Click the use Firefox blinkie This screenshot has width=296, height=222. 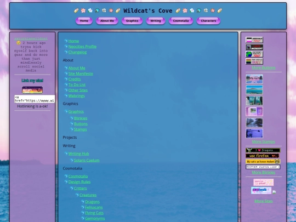point(262,156)
